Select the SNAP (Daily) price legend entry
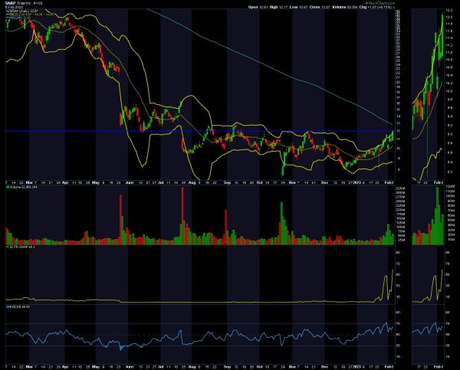The image size is (460, 370). [21, 11]
